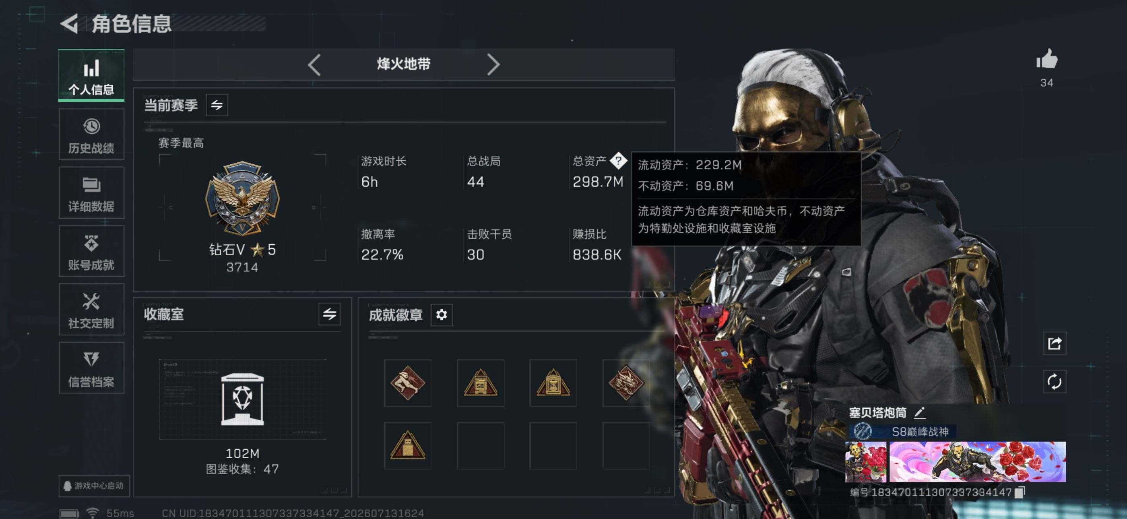Select the 账号成就 sidebar tab
Screen dimensions: 1127x519
click(x=91, y=251)
